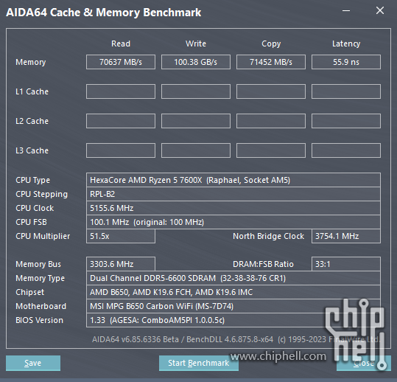This screenshot has width=397, height=382.
Task: Click the Close button at bottom
Action: tap(364, 363)
